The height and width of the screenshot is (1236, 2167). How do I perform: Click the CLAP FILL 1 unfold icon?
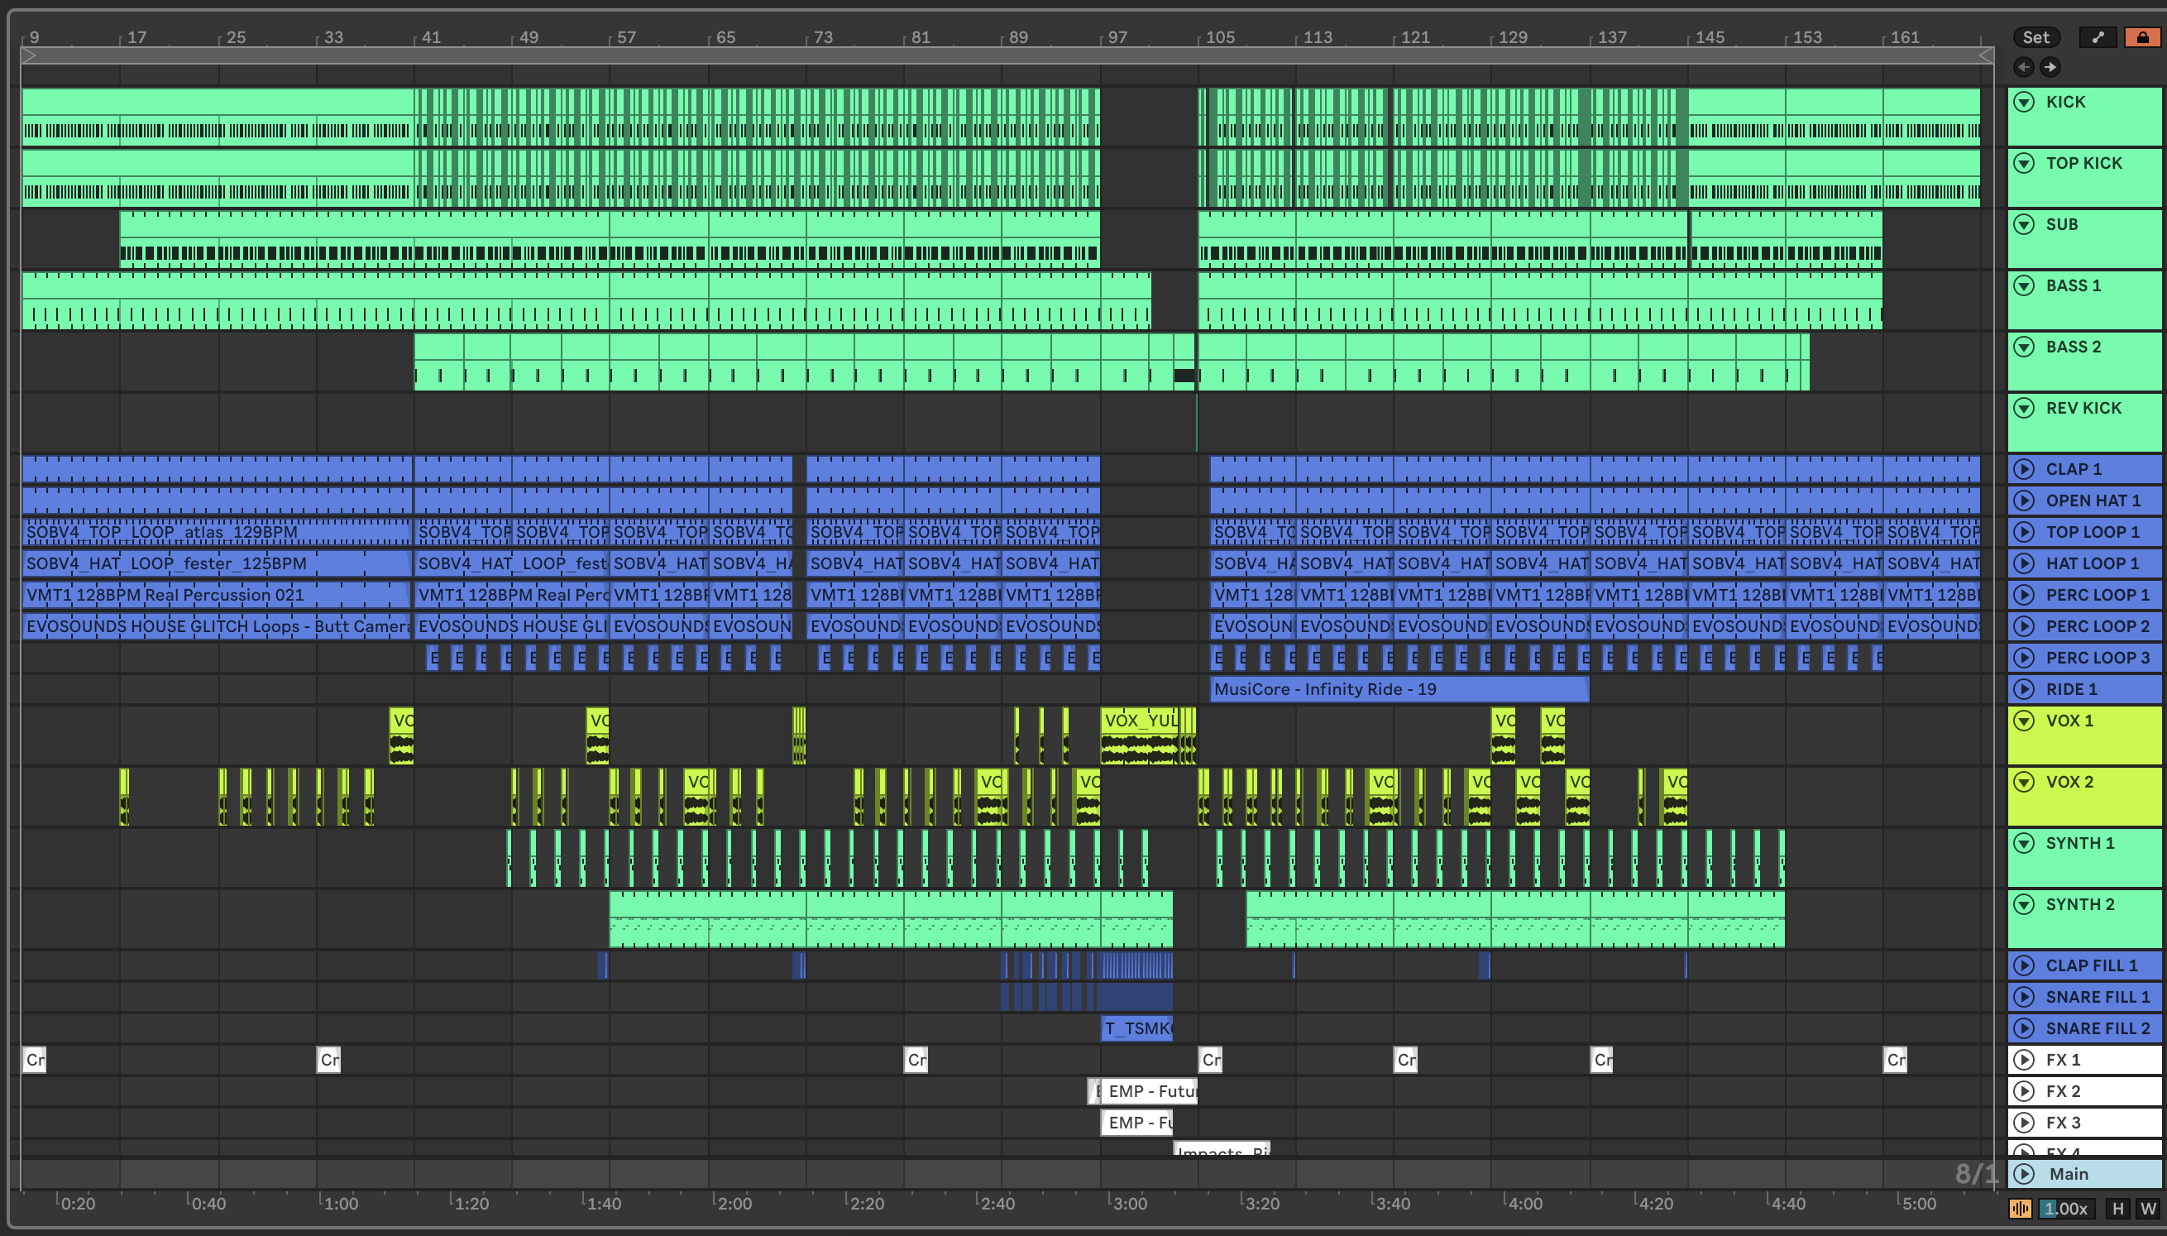coord(2025,965)
